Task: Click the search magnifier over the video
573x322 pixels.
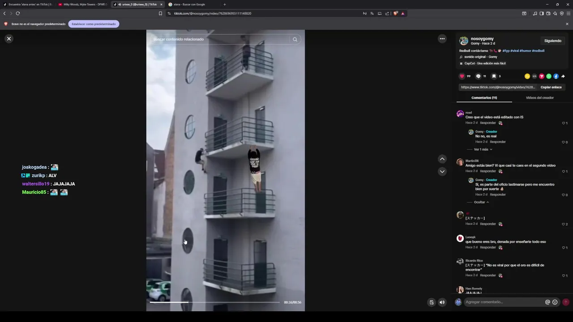Action: (295, 39)
